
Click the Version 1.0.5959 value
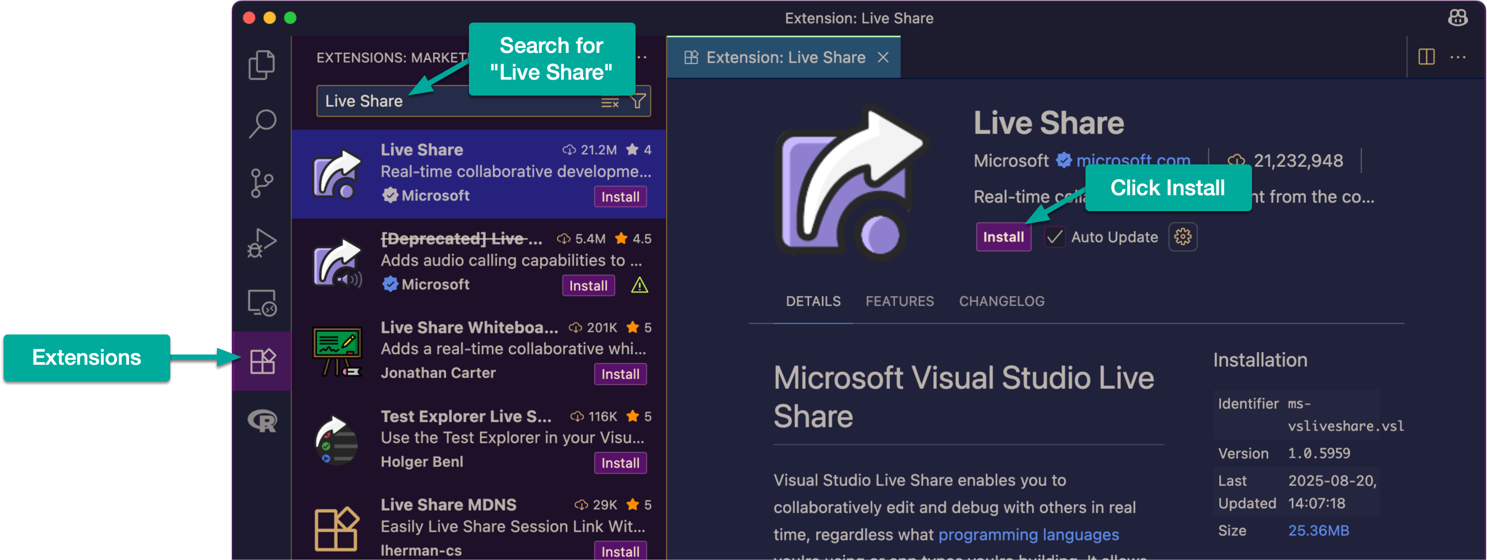(1318, 453)
